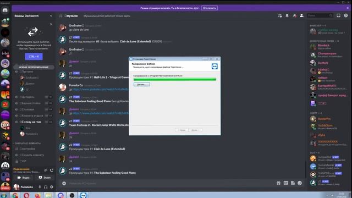Image resolution: width=352 pixels, height=198 pixels.
Task: Show pinned messages via pin icon
Action: click(x=294, y=16)
